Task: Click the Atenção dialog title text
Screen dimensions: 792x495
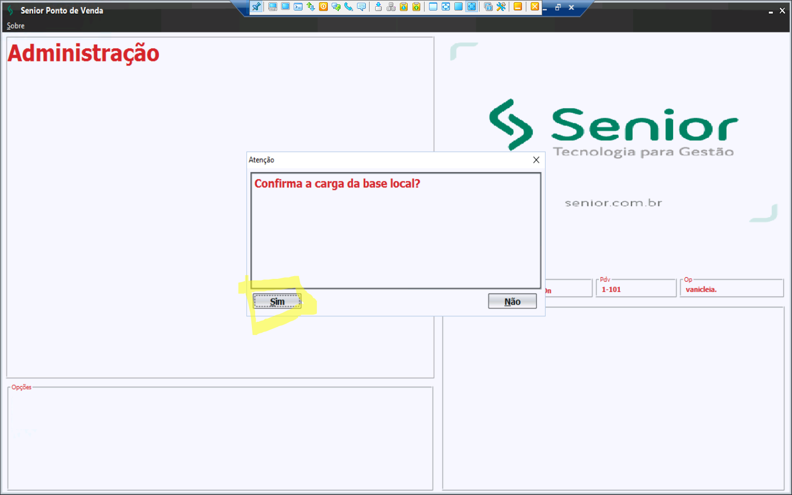Action: pyautogui.click(x=261, y=160)
